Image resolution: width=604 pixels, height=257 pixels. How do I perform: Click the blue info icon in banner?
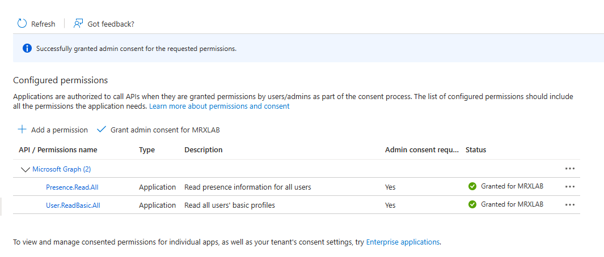pos(27,49)
